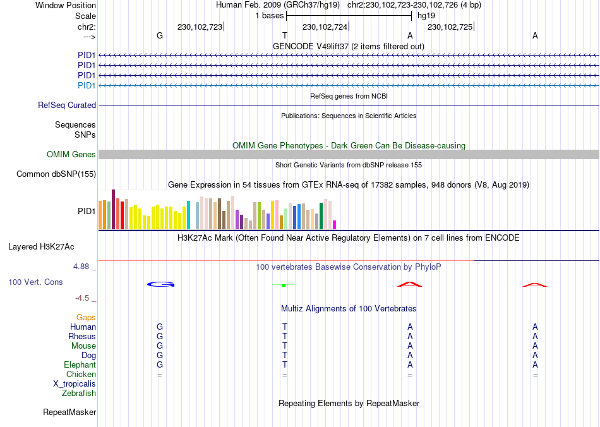Select the X_tropicalis species label
This screenshot has height=427, width=600.
coord(75,384)
